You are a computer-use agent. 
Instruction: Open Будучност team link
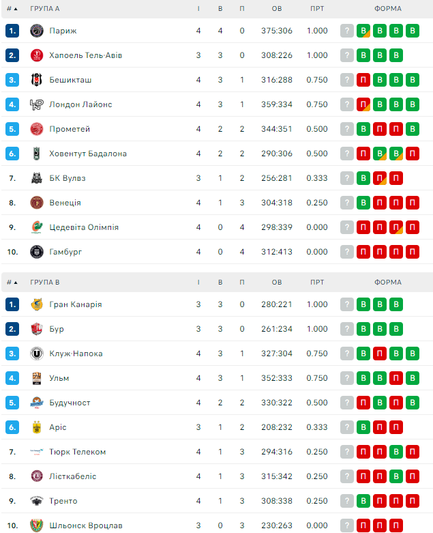[x=70, y=403]
